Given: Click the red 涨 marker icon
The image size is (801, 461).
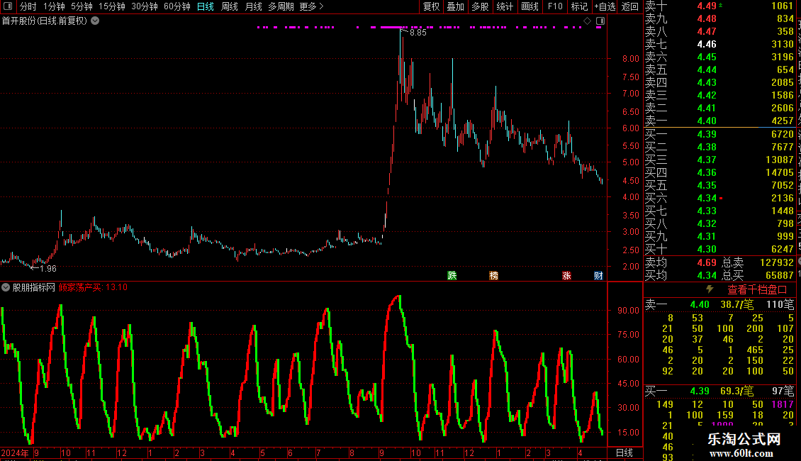Looking at the screenshot, I should 566,275.
